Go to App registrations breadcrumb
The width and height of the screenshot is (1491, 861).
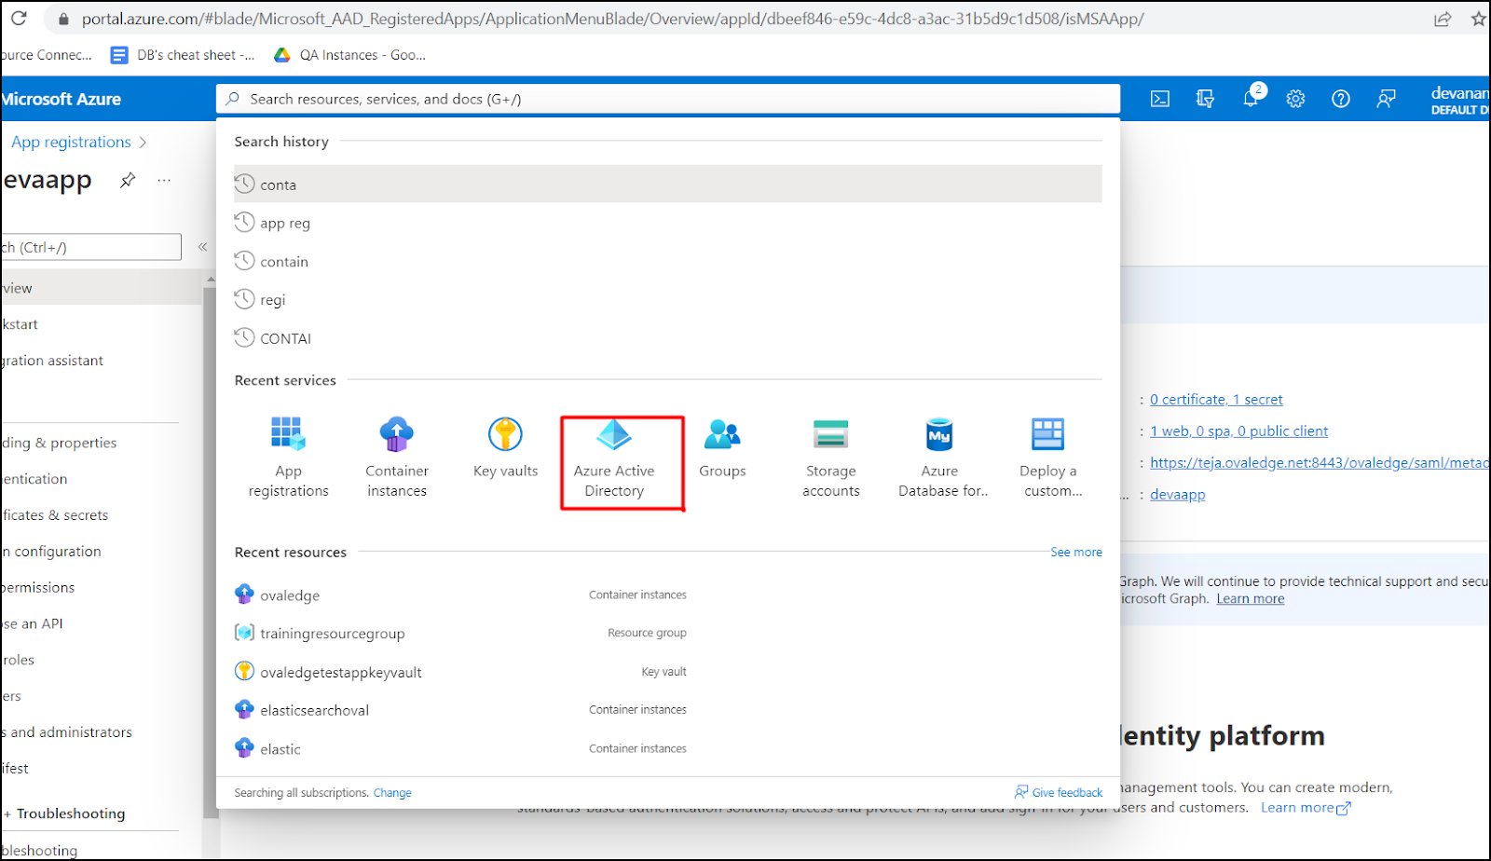[71, 142]
